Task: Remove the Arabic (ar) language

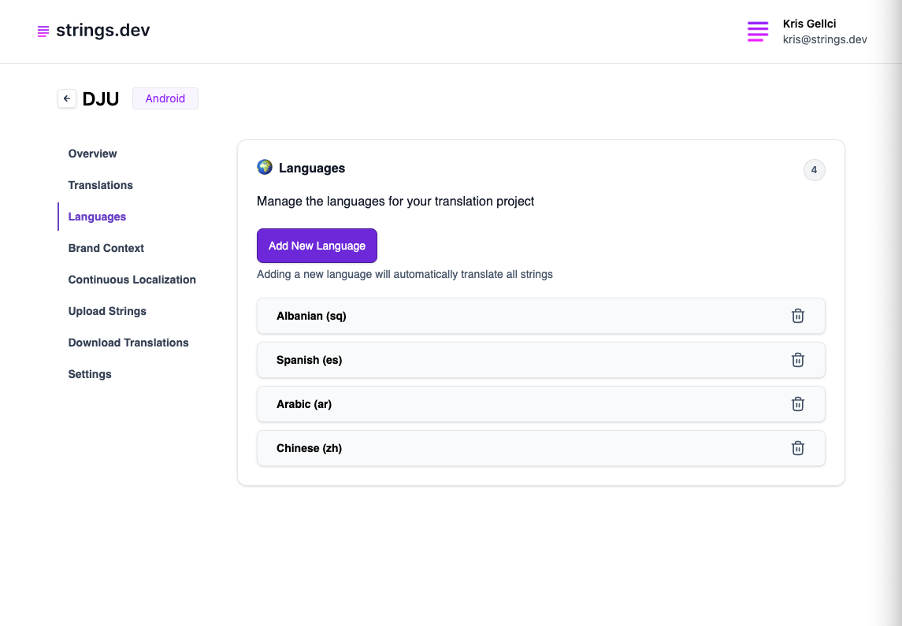Action: point(797,404)
